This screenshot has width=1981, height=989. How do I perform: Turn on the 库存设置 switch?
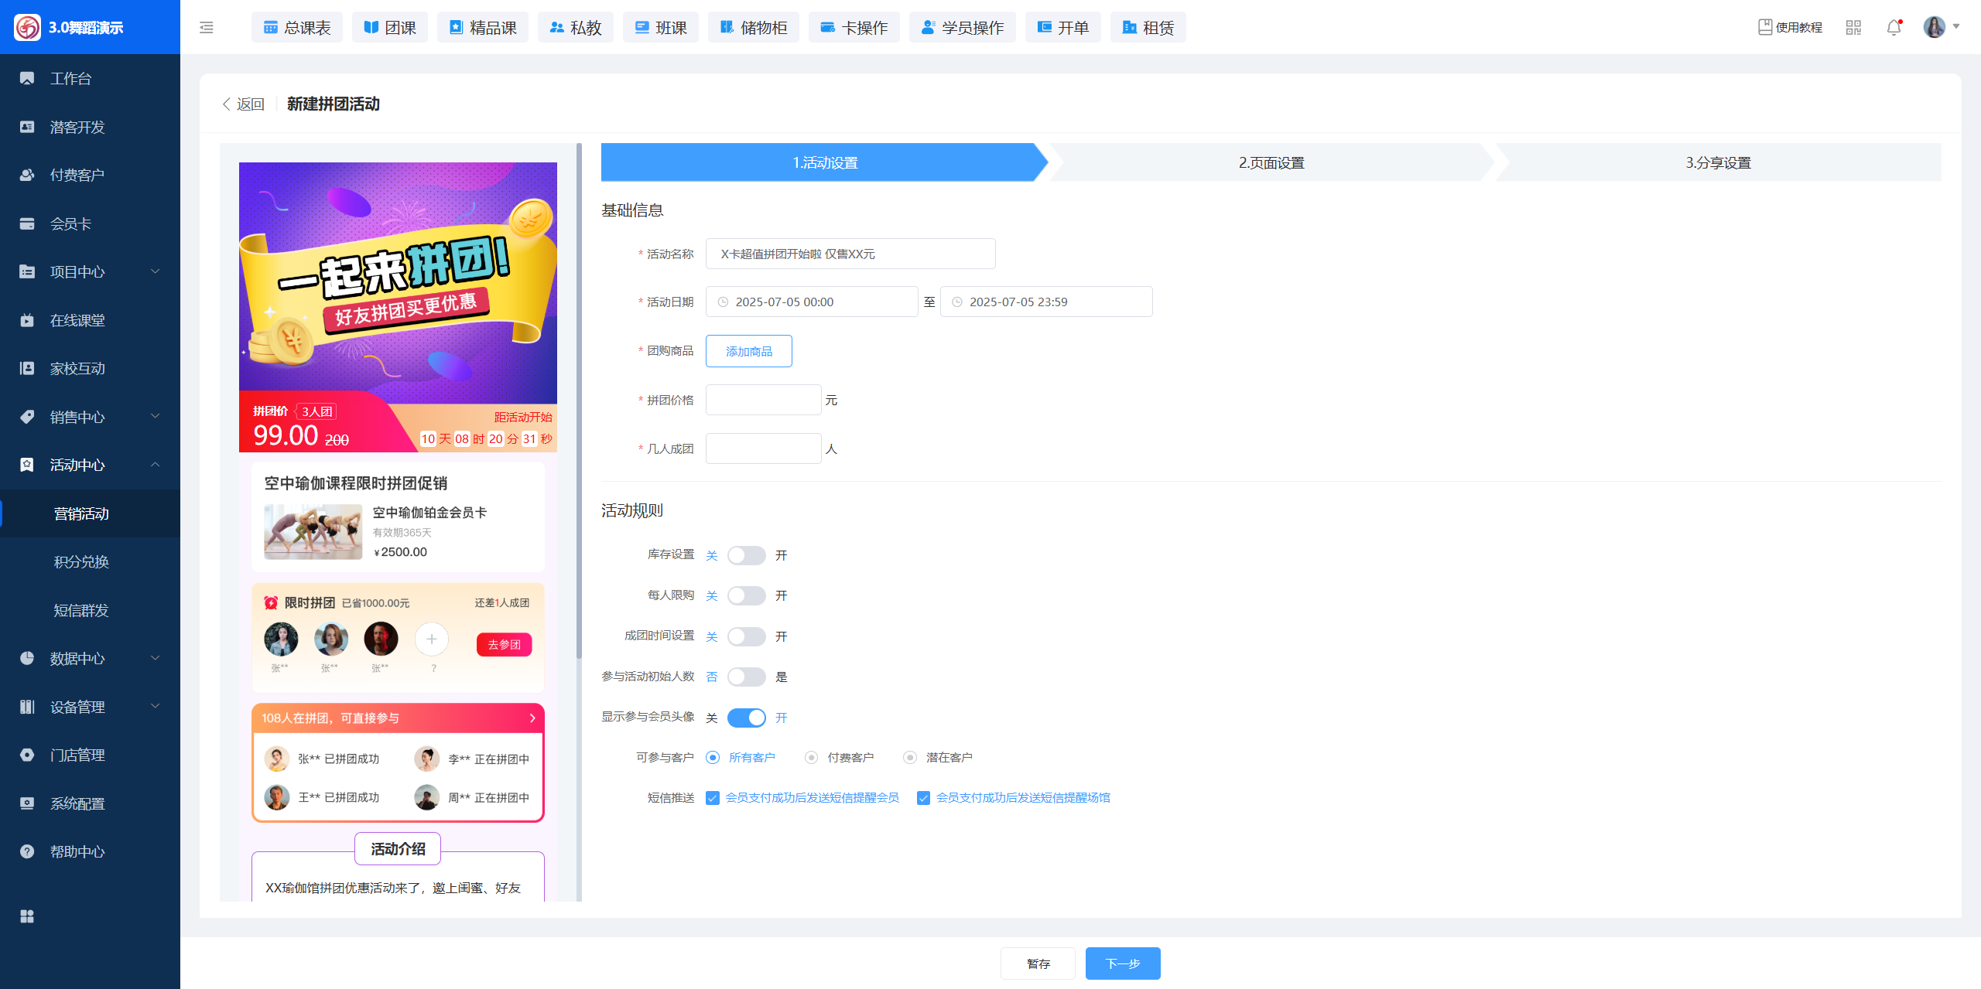(x=746, y=555)
